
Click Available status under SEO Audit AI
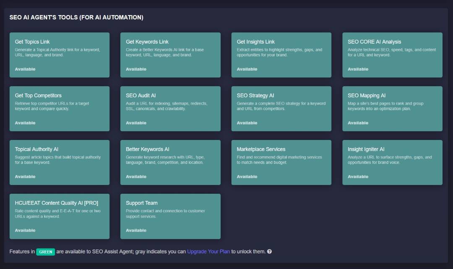[x=136, y=123]
